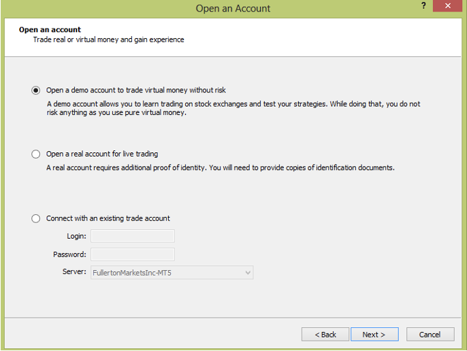Image resolution: width=467 pixels, height=351 pixels.
Task: Cancel the account wizard
Action: pyautogui.click(x=430, y=334)
